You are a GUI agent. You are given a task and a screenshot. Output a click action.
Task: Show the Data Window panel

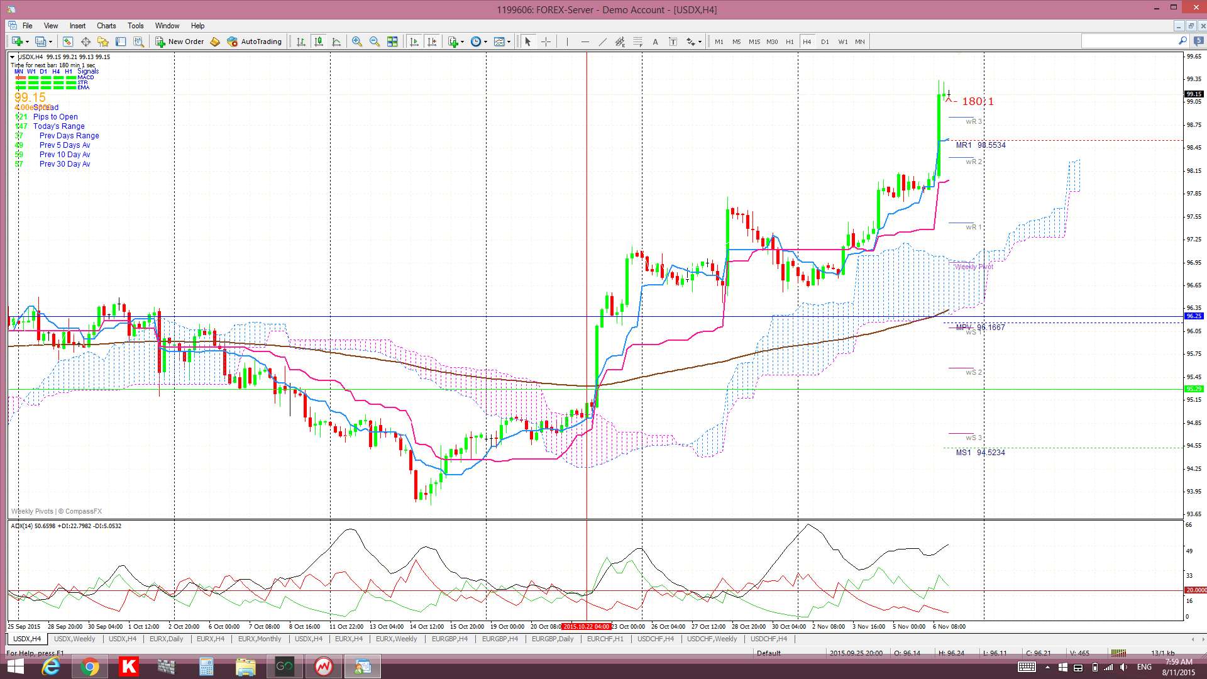coord(85,41)
